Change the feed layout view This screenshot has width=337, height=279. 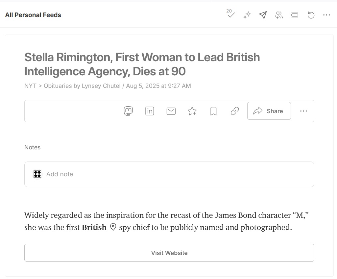pos(295,15)
